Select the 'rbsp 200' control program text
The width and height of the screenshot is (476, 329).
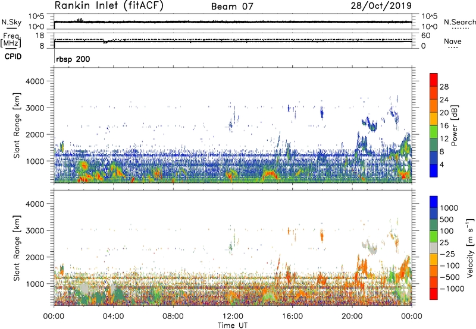[73, 59]
